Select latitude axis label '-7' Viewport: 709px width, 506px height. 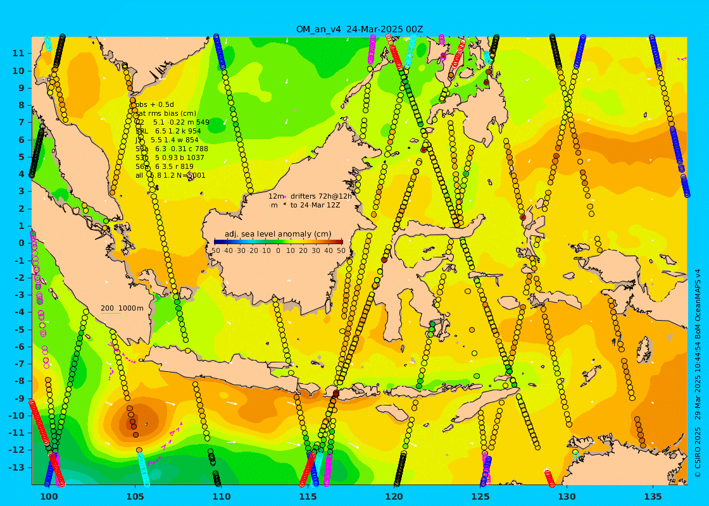tap(19, 364)
